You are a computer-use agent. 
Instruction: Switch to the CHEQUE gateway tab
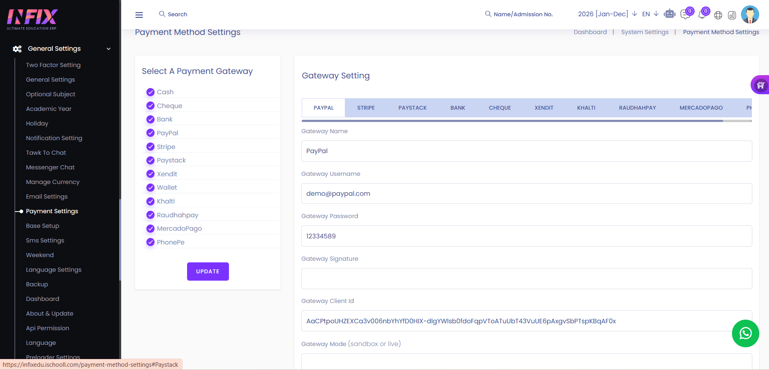pyautogui.click(x=500, y=108)
